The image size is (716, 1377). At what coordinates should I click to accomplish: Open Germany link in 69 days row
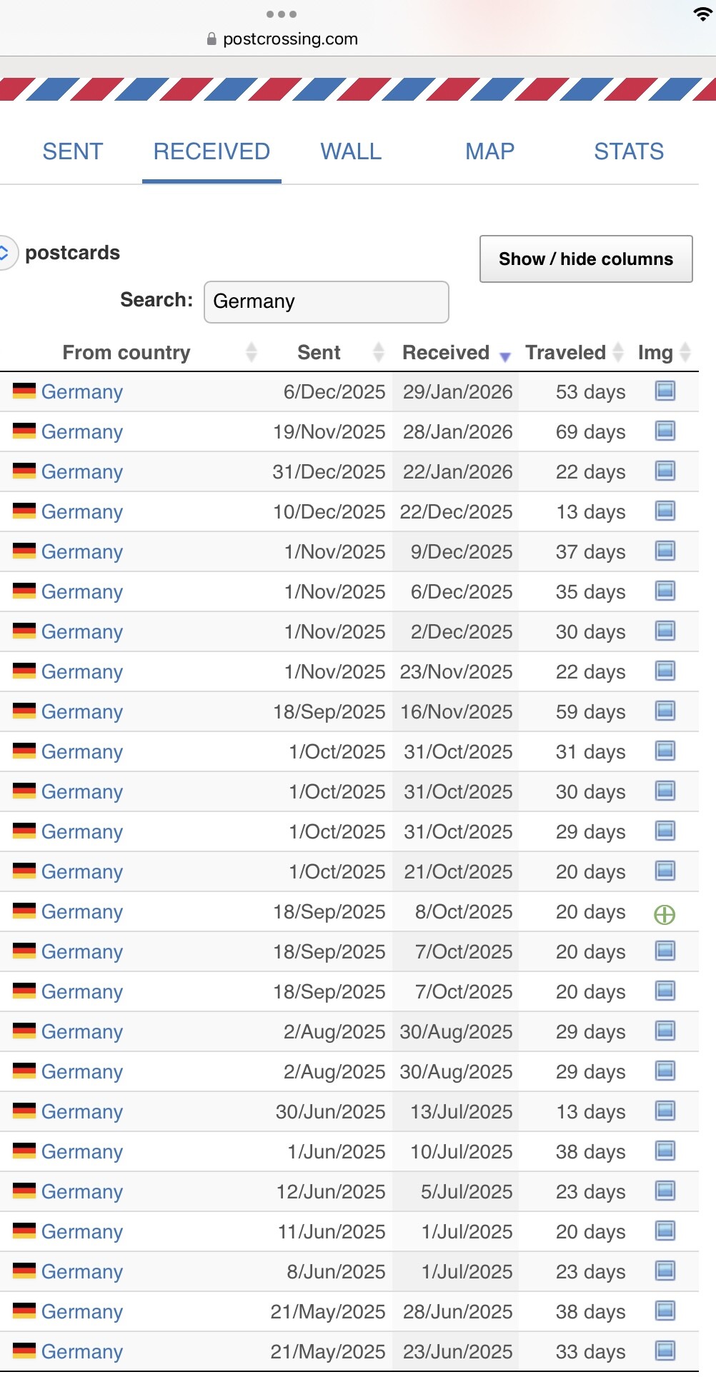82,432
